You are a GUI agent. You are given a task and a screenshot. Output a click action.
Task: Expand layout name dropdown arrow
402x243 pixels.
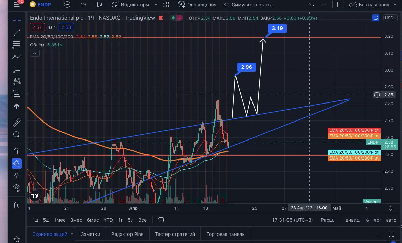tap(395, 5)
